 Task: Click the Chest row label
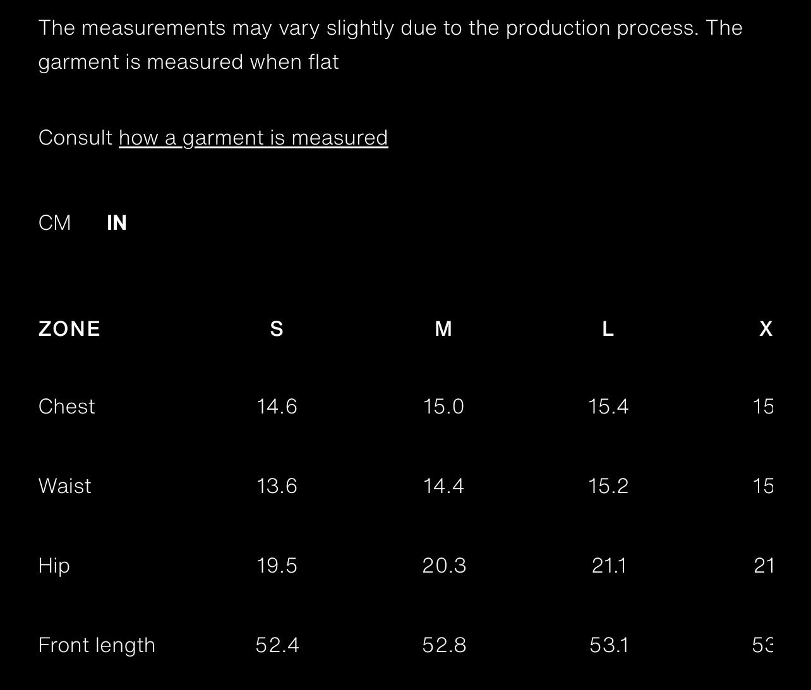click(x=66, y=407)
